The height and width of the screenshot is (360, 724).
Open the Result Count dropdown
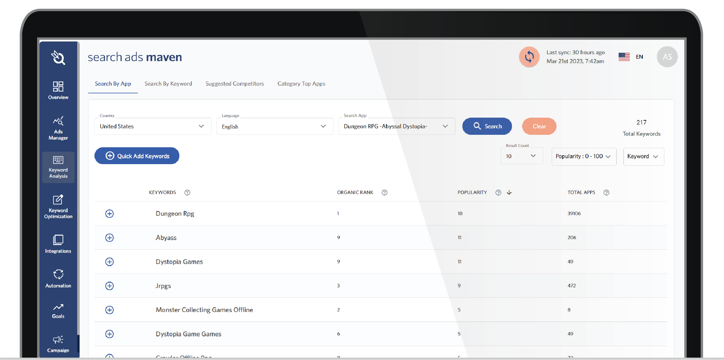coord(522,156)
